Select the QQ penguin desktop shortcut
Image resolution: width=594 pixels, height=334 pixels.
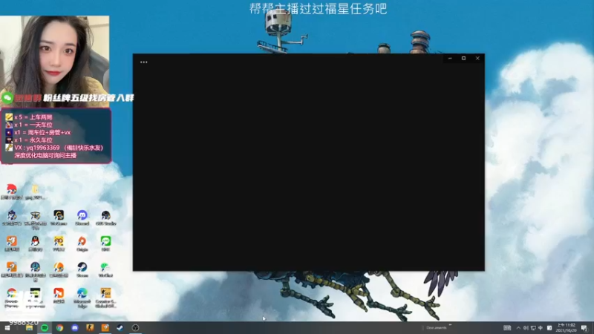point(35,244)
